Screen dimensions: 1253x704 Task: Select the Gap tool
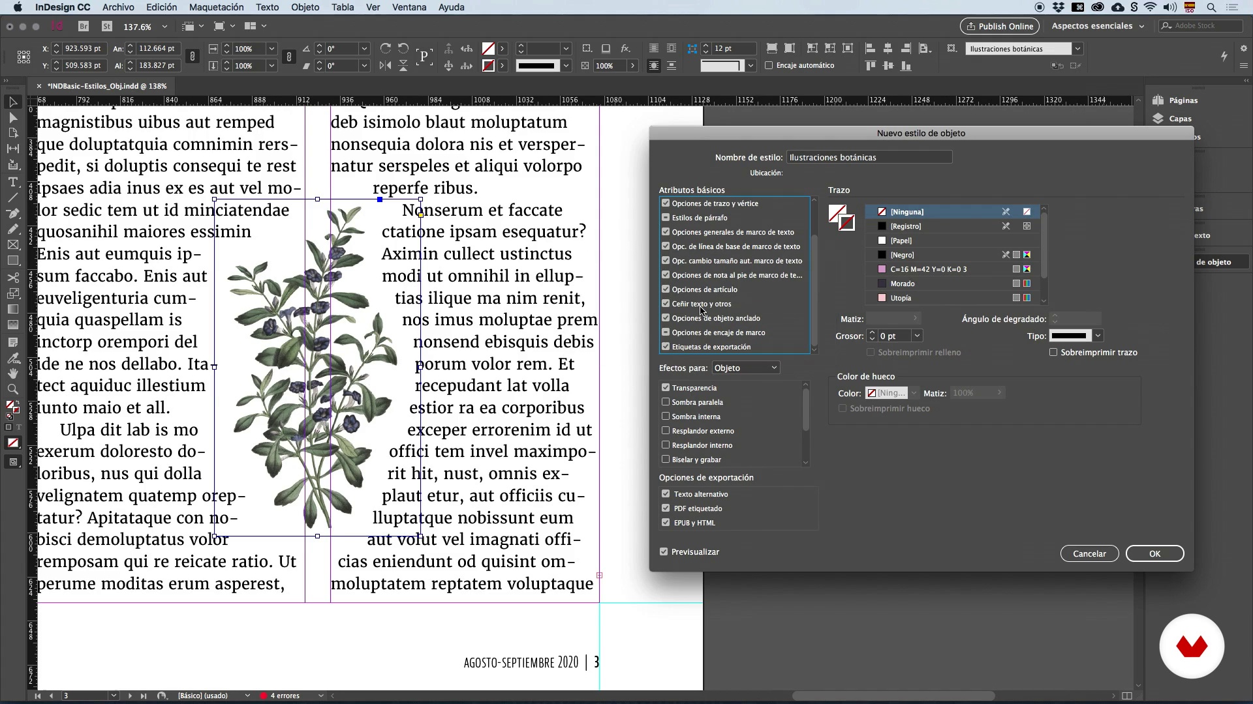click(12, 149)
